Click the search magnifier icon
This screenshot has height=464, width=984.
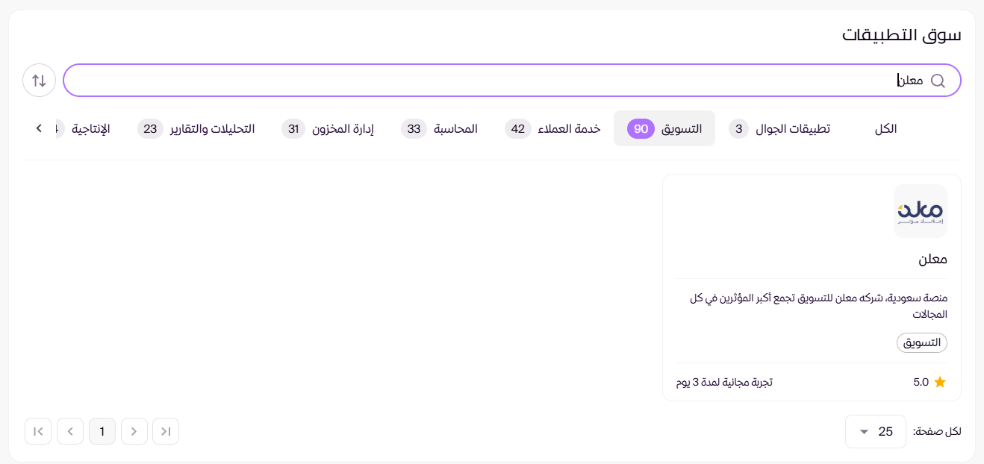tap(938, 80)
